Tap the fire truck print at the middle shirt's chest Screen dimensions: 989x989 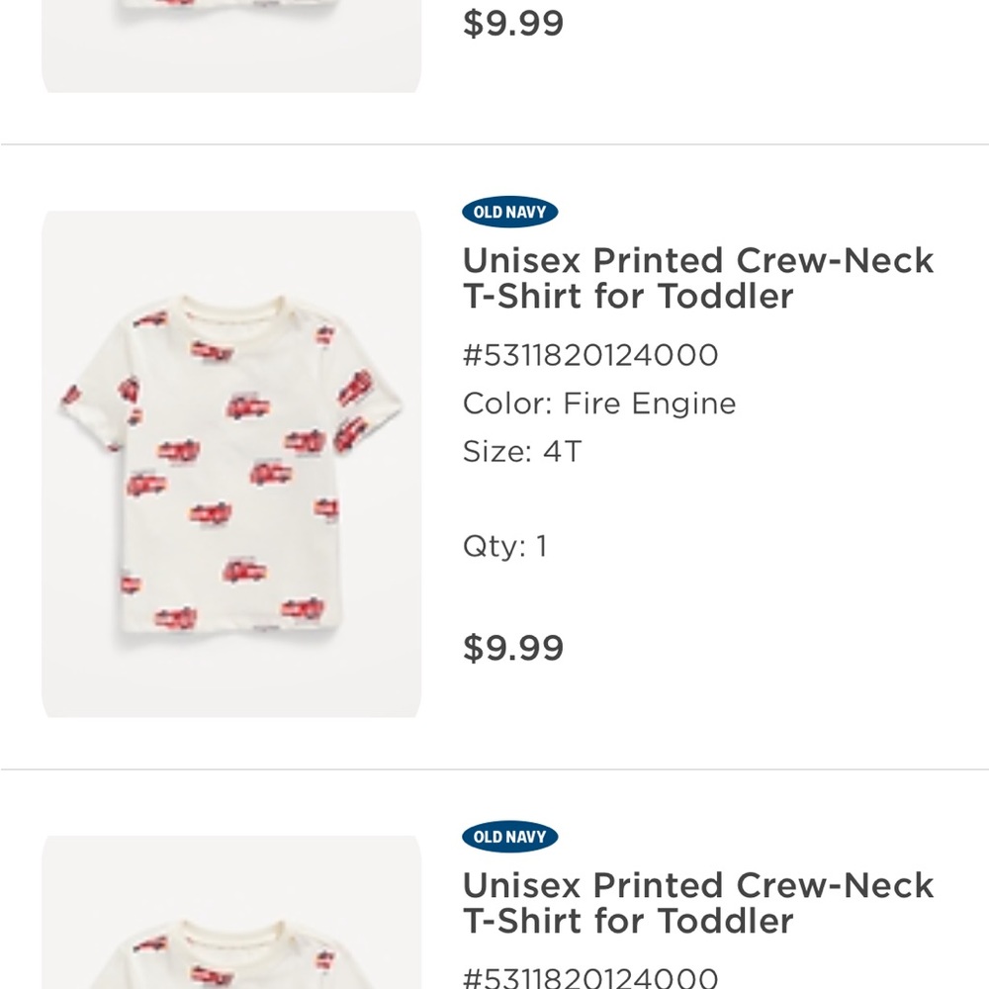click(x=247, y=406)
